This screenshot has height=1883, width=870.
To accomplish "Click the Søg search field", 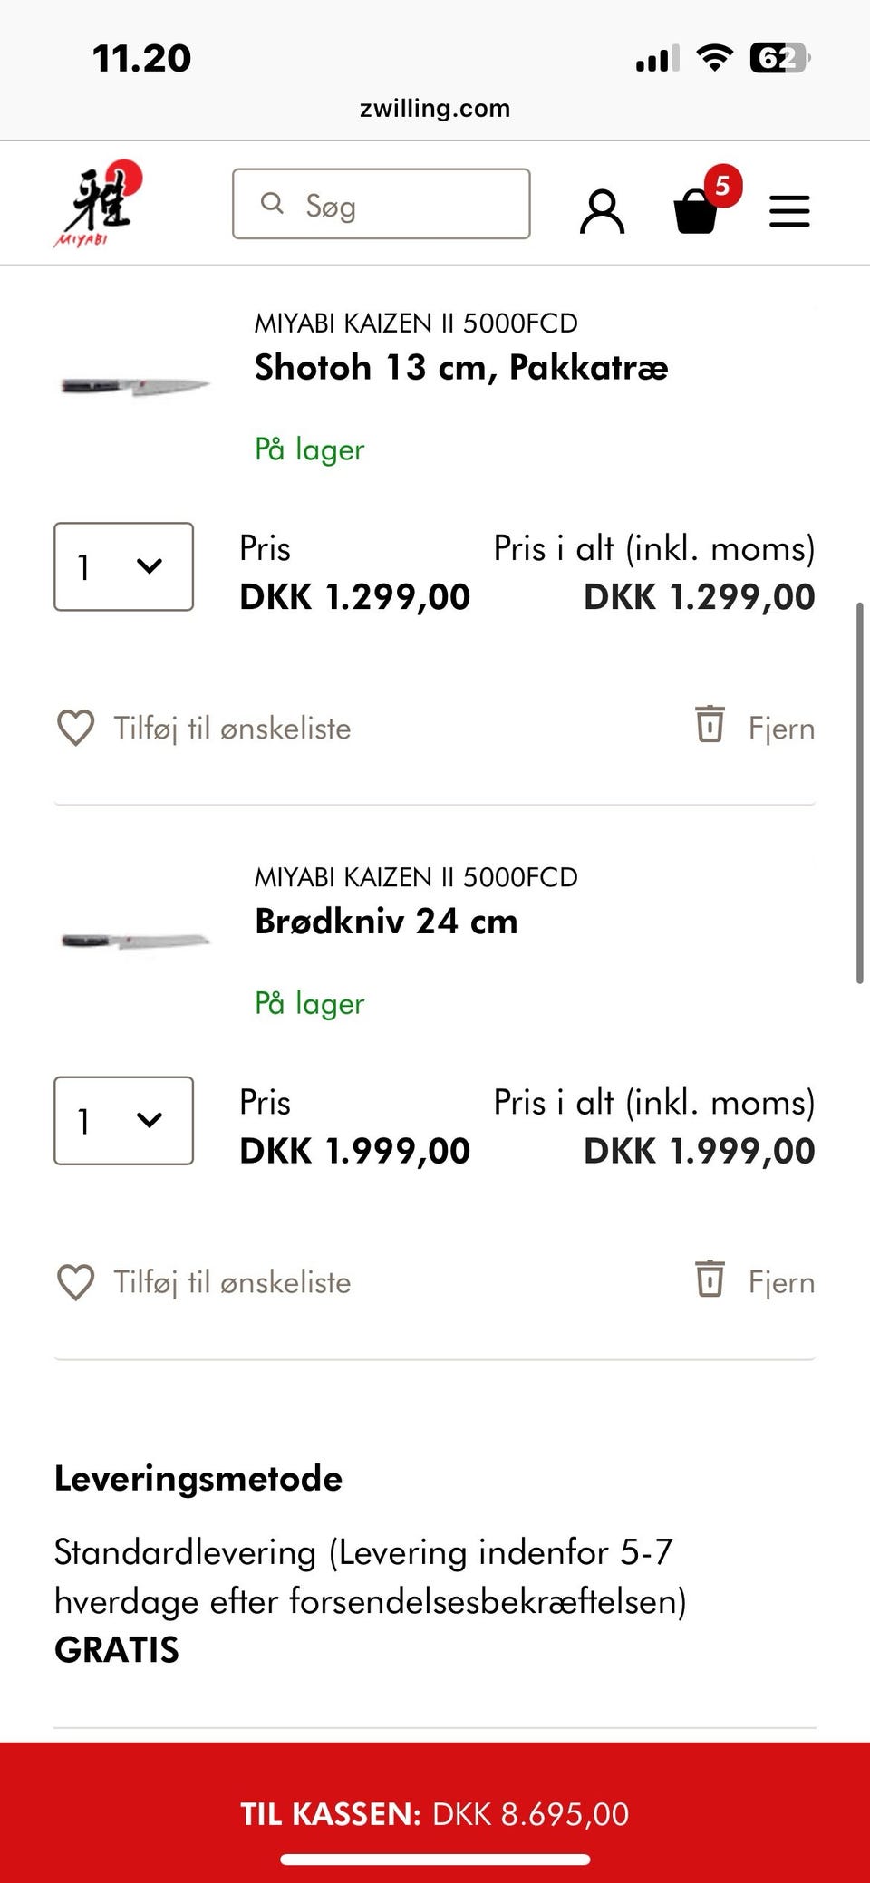I will pos(399,205).
